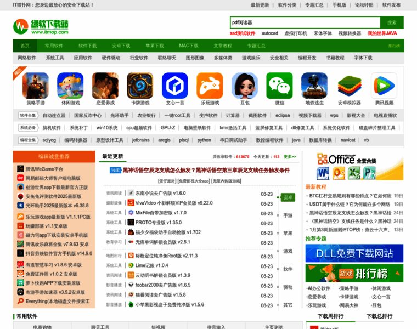Viewport: 417px width, 329px height.
Task: Open the GPU-Z tag link
Action: 168,128
